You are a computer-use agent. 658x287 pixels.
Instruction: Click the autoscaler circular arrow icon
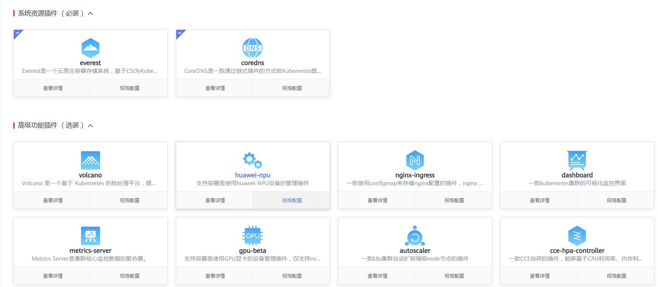(415, 236)
